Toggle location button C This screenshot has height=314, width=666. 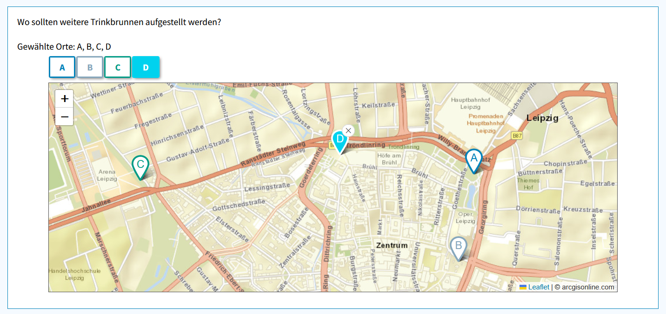tap(118, 67)
